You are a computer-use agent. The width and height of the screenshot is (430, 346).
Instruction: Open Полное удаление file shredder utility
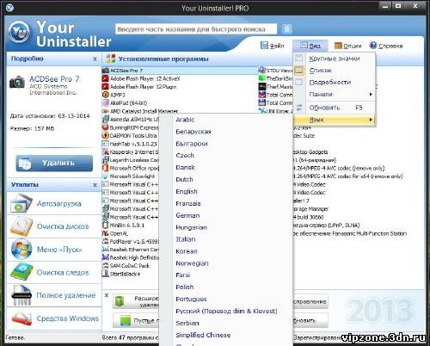(x=54, y=295)
